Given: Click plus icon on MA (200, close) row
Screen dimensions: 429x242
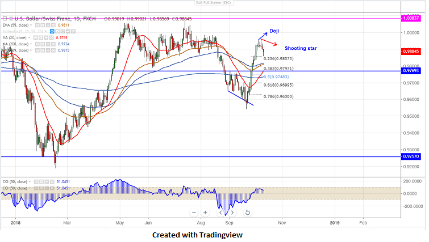Looking at the screenshot, I should [48, 44].
